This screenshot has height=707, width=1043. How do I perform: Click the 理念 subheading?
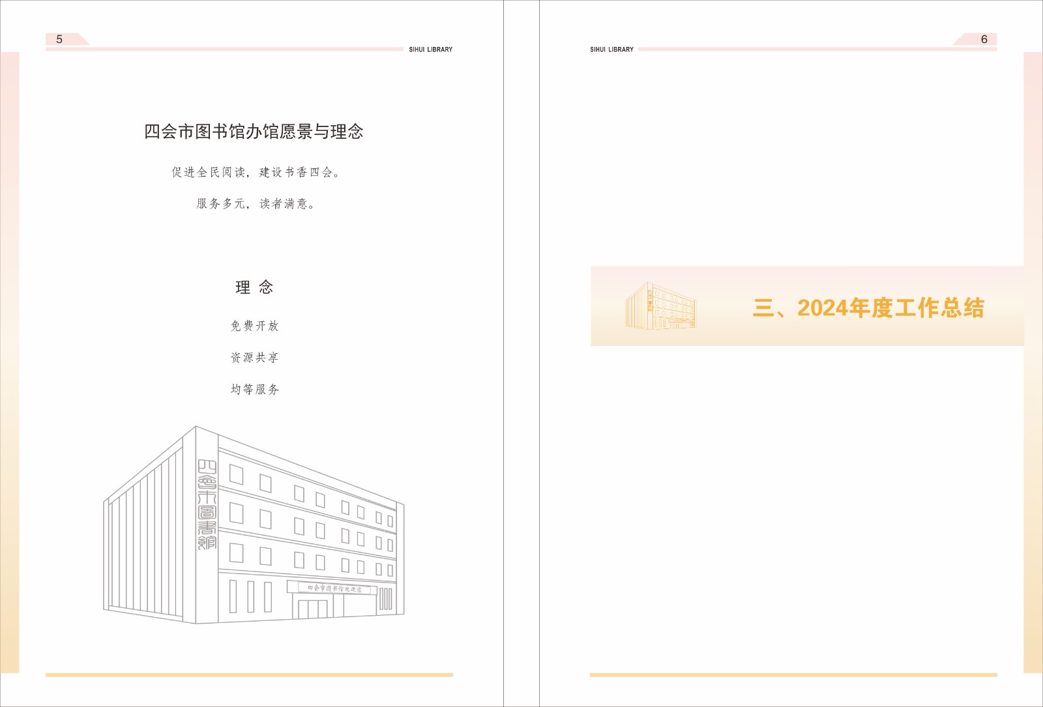click(x=254, y=287)
